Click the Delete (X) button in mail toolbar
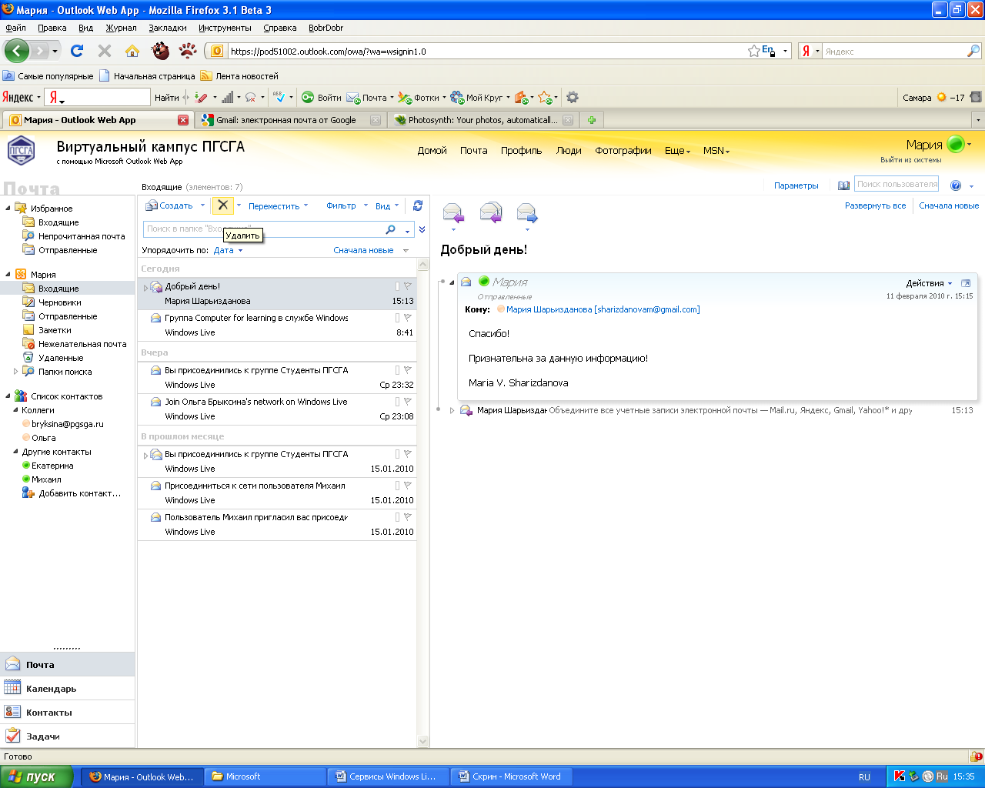985x788 pixels. [x=222, y=205]
